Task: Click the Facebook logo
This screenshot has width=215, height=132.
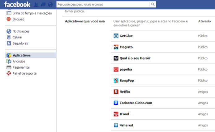Action: [17, 4]
